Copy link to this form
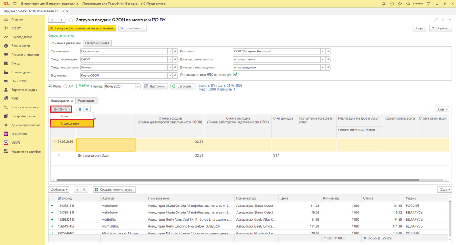This screenshot has width=456, height=245. [x=436, y=20]
